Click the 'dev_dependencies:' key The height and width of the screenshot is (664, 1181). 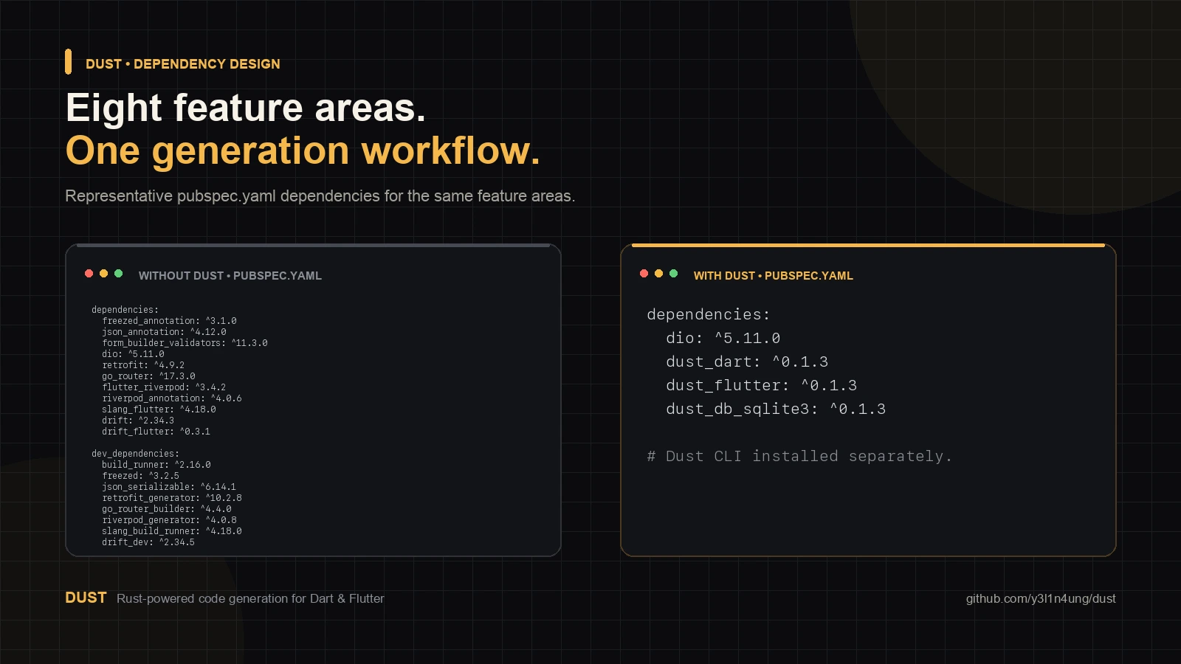pyautogui.click(x=135, y=454)
